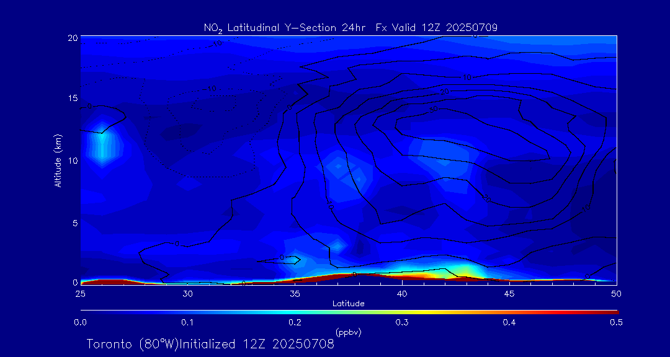Click the latitude axis tick label 30
This screenshot has width=670, height=357.
(187, 294)
